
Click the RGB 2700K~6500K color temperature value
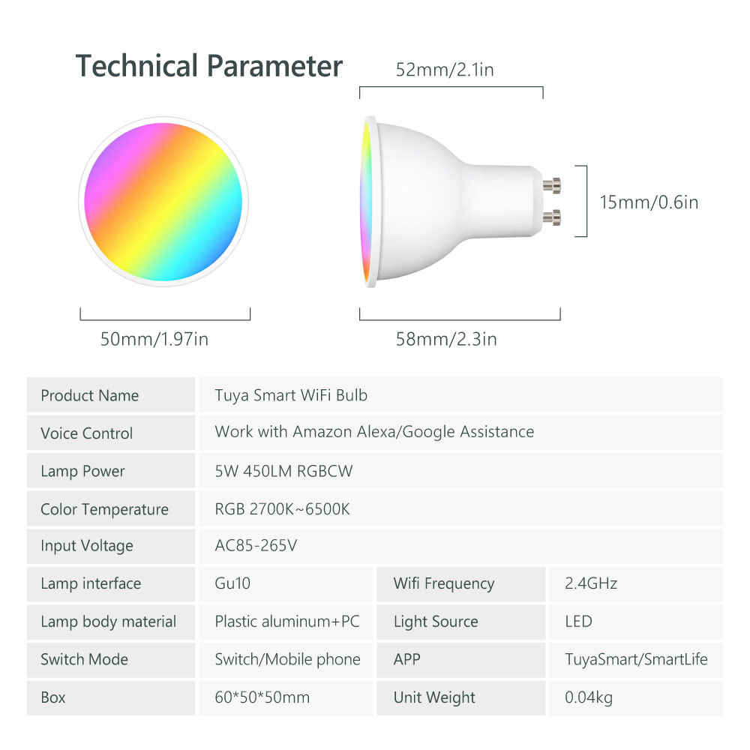point(282,509)
